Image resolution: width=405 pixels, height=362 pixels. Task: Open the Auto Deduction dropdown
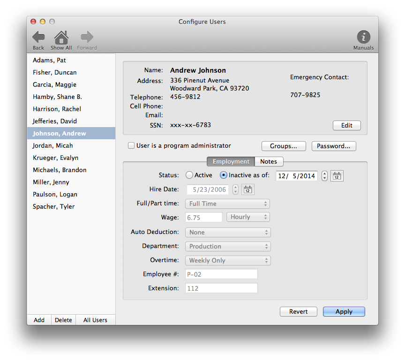(x=228, y=232)
